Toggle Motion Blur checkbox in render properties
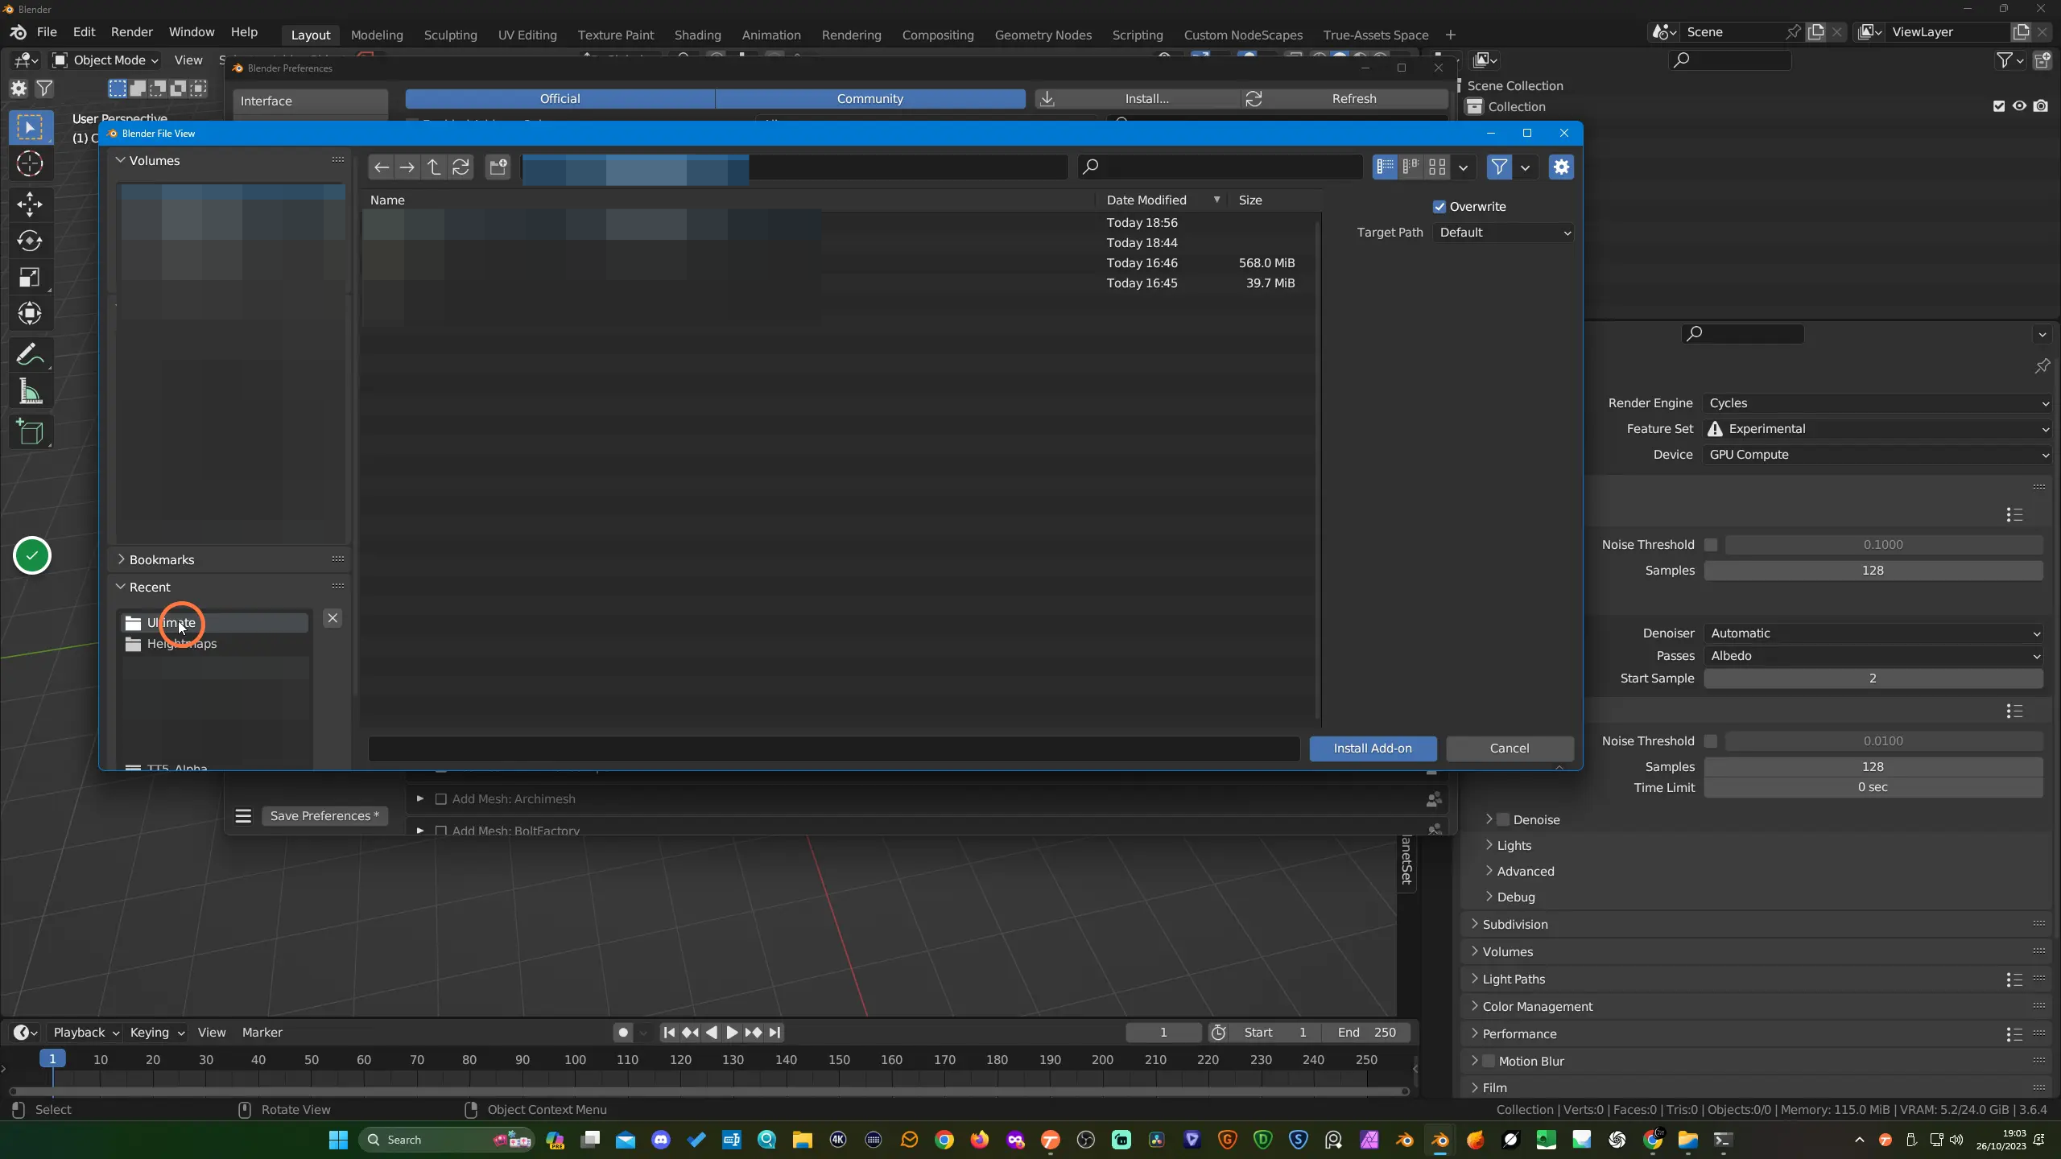This screenshot has width=2061, height=1159. (x=1489, y=1062)
